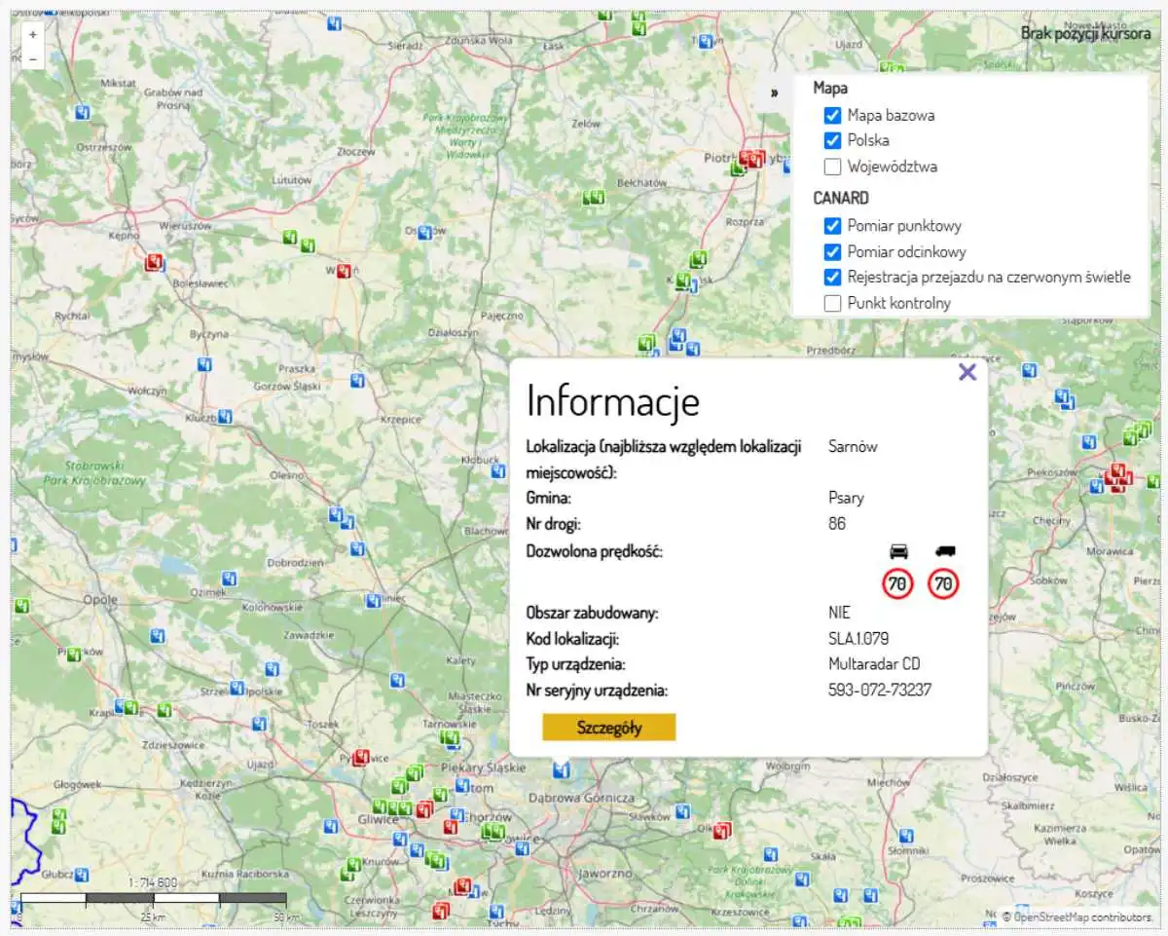The width and height of the screenshot is (1168, 936).
Task: Select the green marker west of Bełchatów
Action: click(x=593, y=198)
